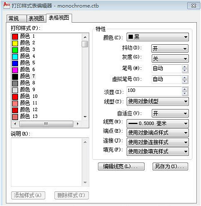
Task: Select the magenta 颜色 6 entry
Action: (x=24, y=70)
